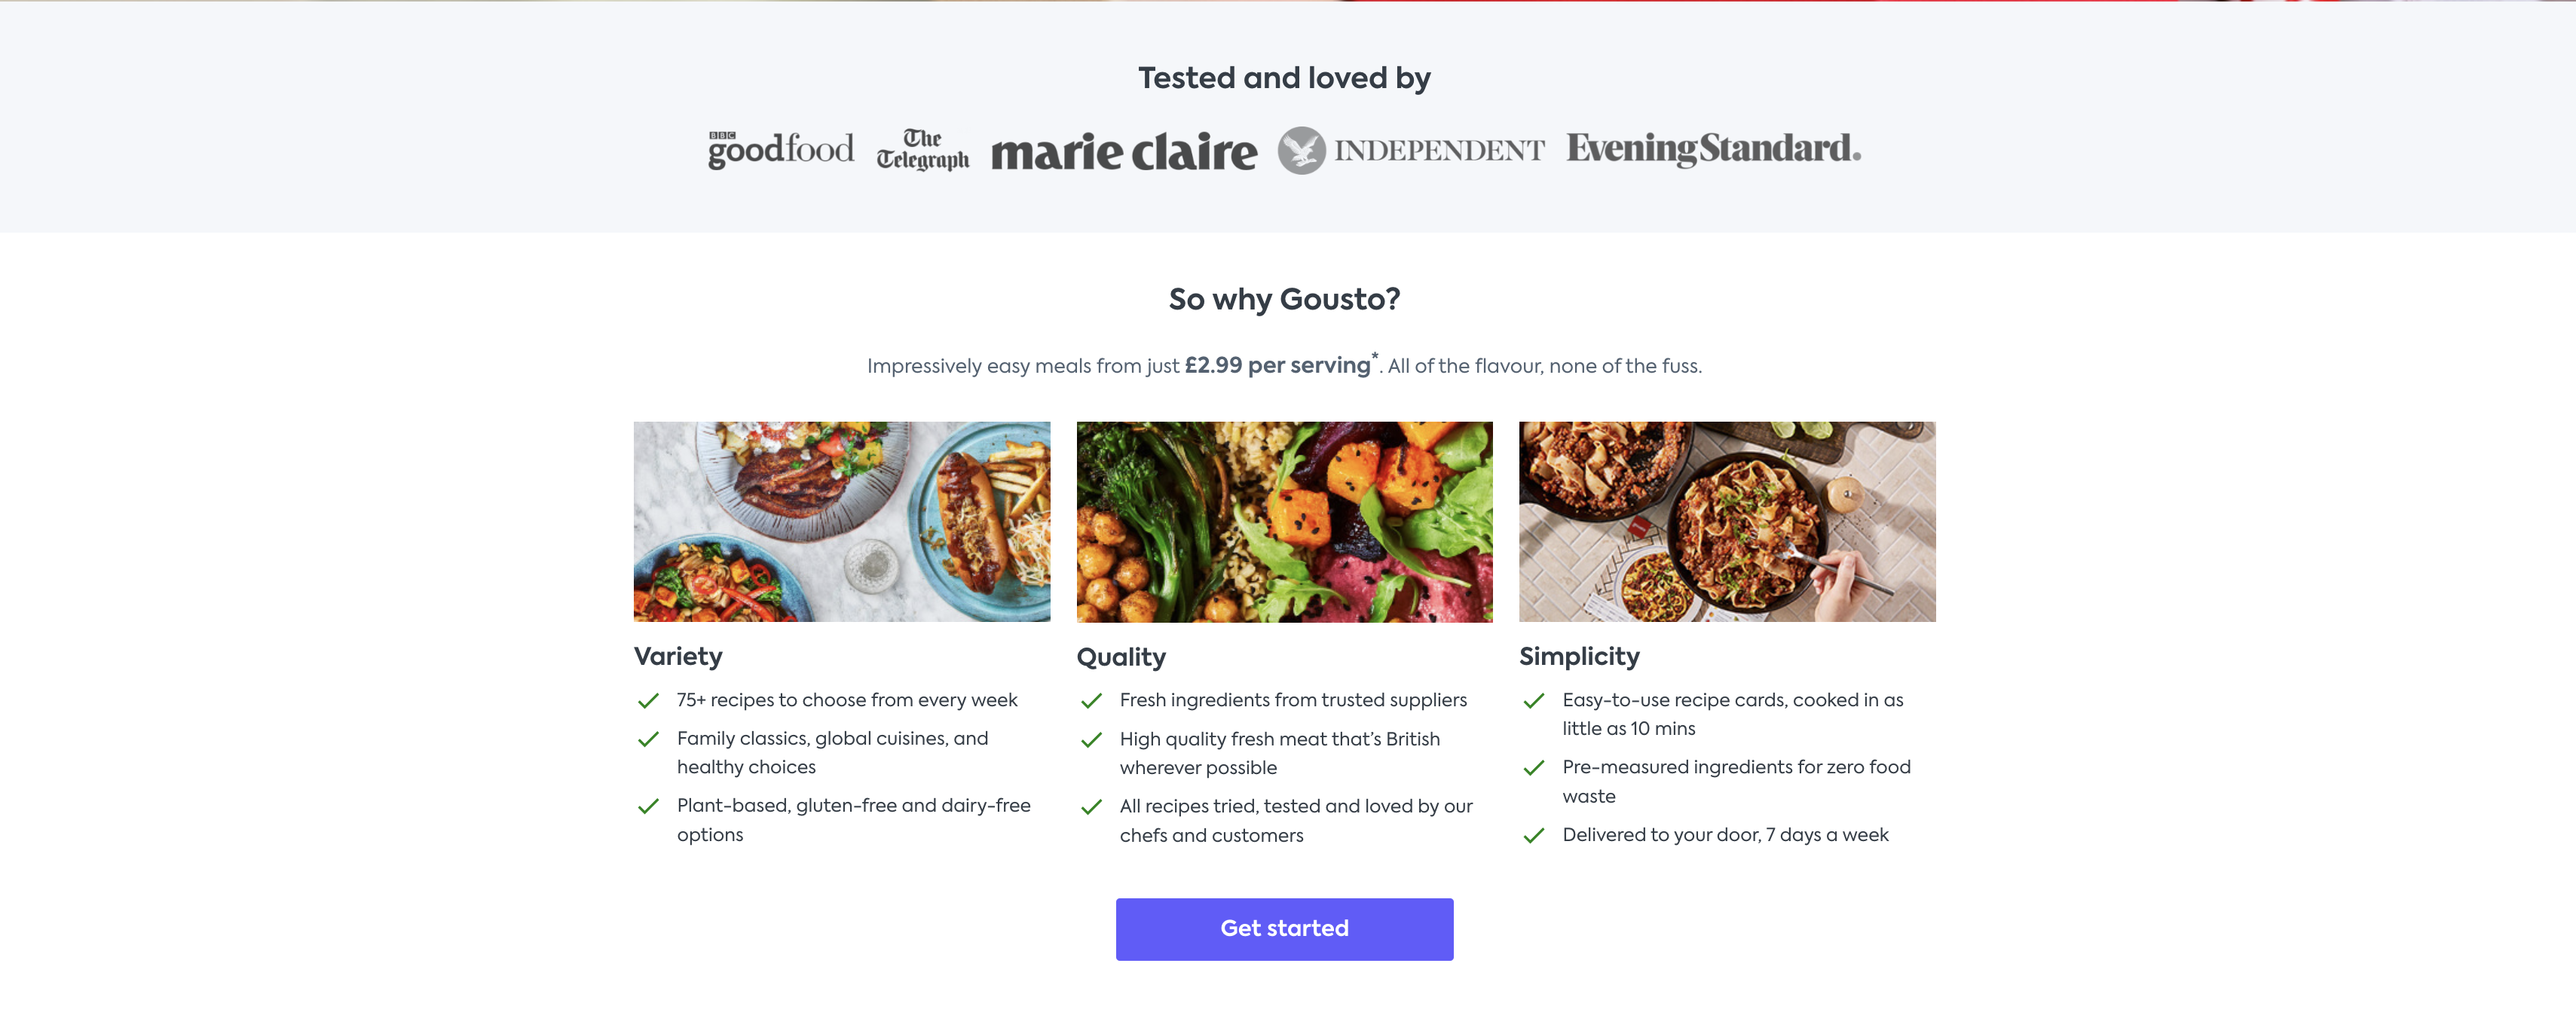Open the Simplicity pasta pan photo
The height and width of the screenshot is (1009, 2576).
(x=1726, y=522)
